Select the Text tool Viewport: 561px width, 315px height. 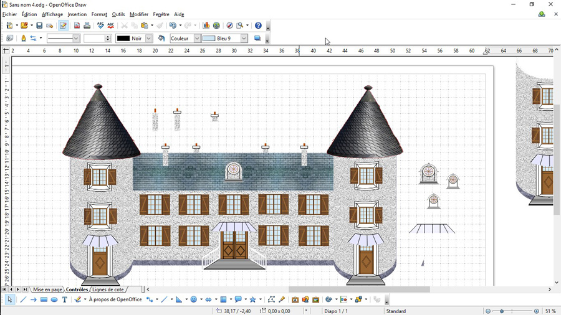(64, 299)
